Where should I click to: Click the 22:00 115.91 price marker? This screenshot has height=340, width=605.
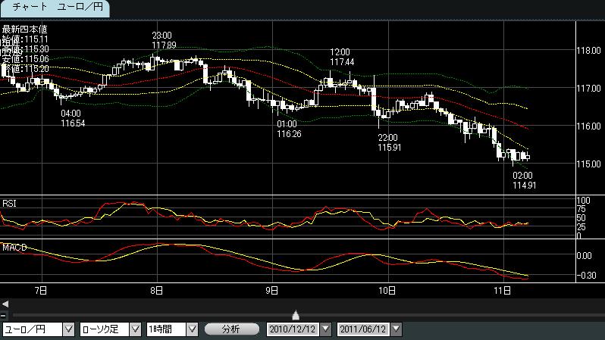[x=389, y=142]
